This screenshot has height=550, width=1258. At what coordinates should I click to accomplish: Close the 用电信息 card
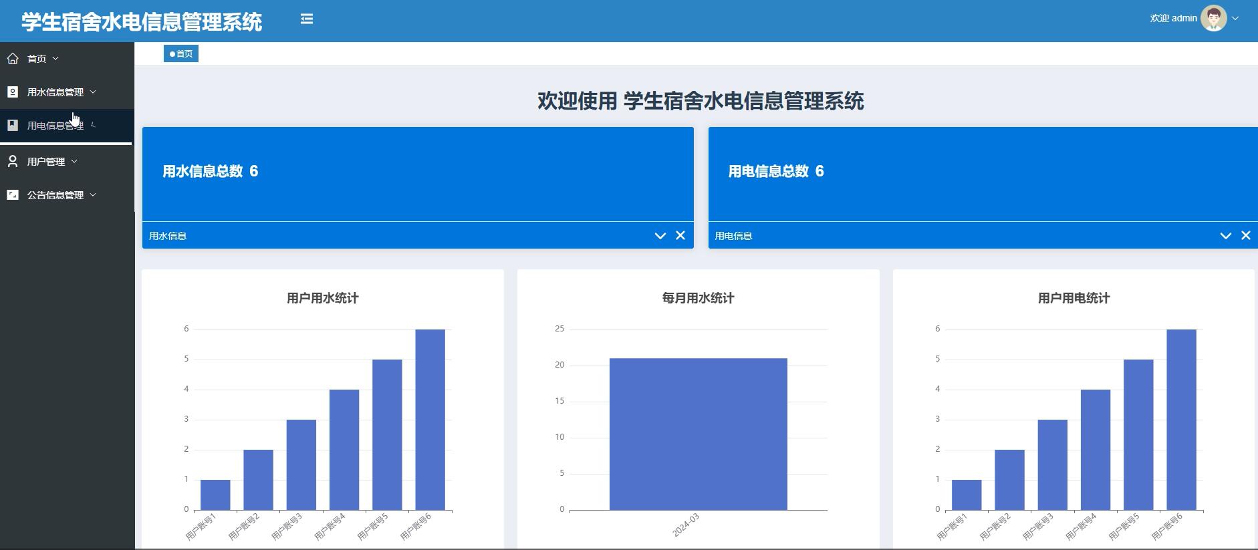pyautogui.click(x=1246, y=235)
